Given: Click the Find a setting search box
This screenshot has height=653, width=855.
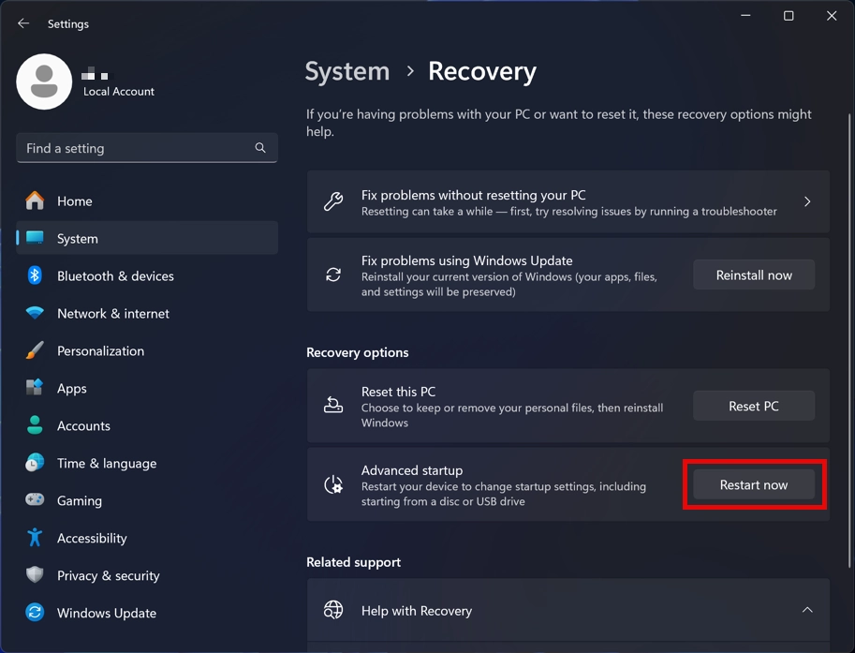Looking at the screenshot, I should 146,147.
